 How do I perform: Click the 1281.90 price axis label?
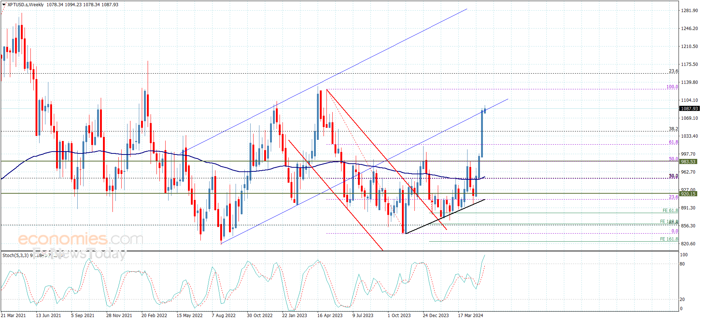(x=689, y=11)
